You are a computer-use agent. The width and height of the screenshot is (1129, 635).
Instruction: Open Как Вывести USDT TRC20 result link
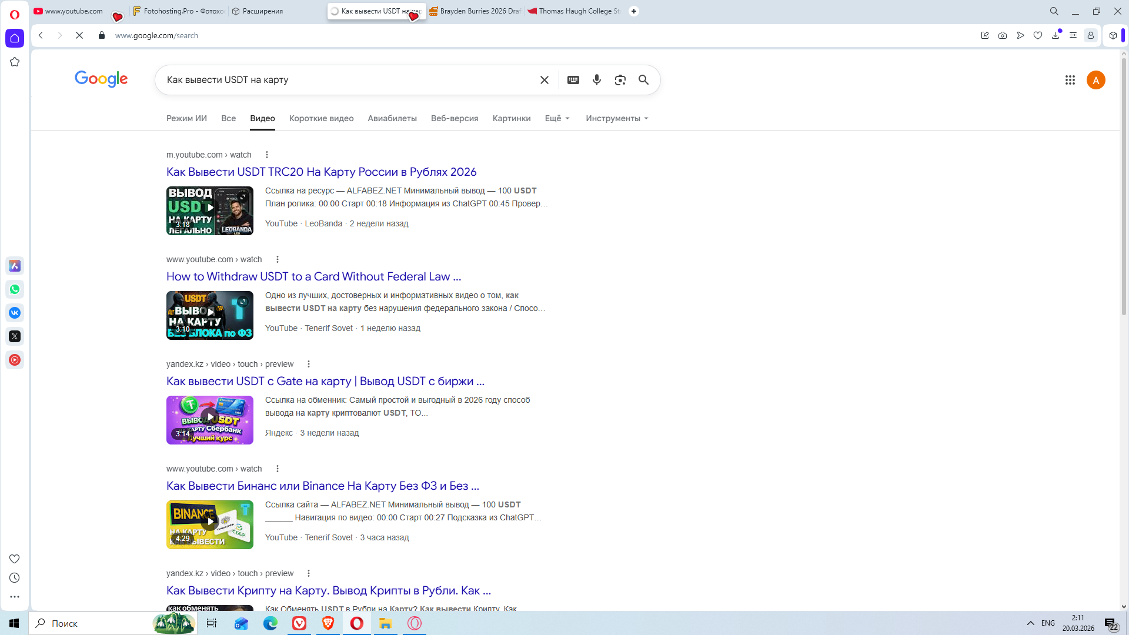point(321,172)
